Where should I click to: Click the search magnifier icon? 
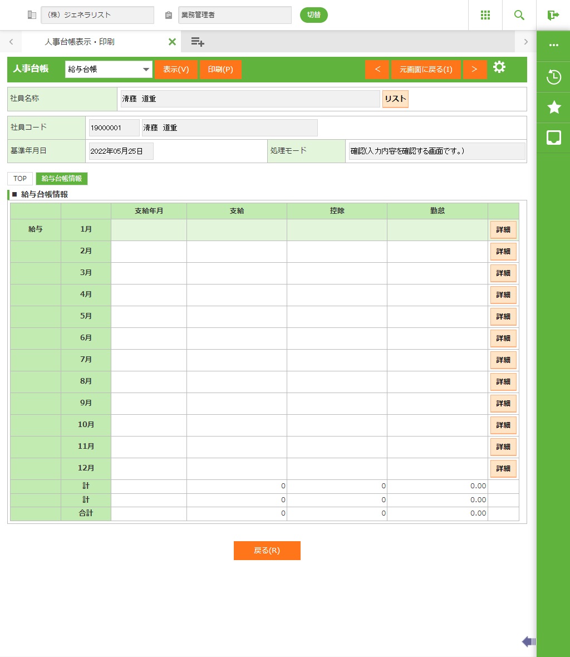coord(519,15)
